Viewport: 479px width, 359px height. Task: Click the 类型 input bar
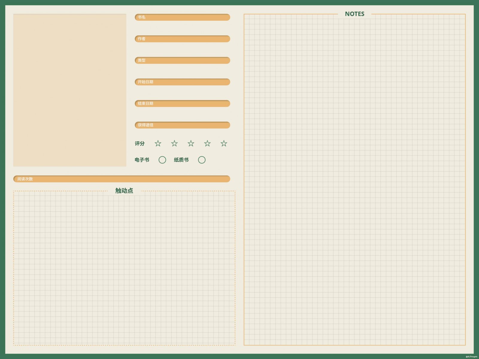[182, 60]
